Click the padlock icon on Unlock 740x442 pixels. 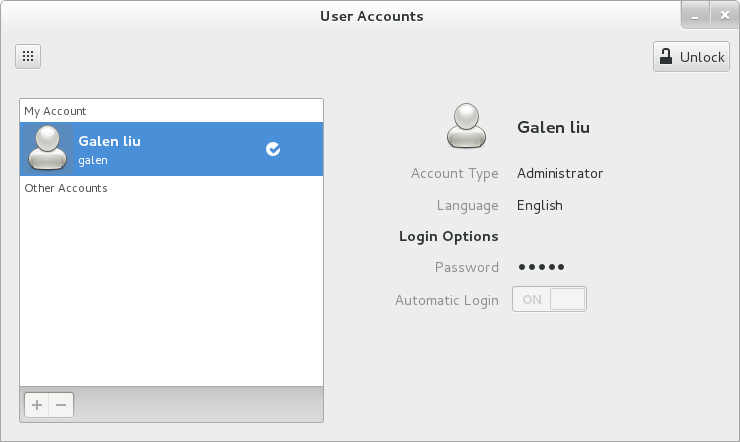[666, 56]
